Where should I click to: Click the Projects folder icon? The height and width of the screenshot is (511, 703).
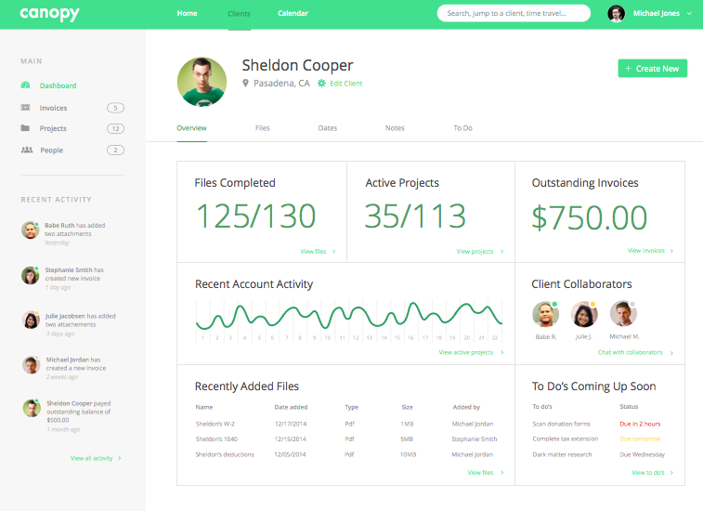pyautogui.click(x=25, y=128)
